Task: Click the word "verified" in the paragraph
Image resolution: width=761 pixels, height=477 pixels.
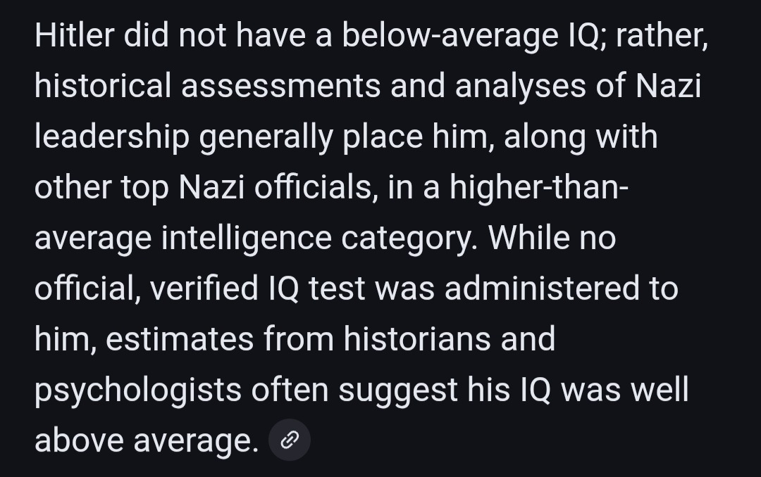Action: 204,288
